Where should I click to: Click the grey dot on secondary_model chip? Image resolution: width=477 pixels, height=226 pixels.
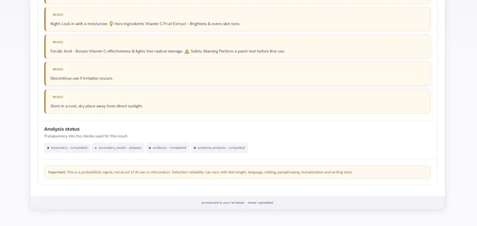pyautogui.click(x=95, y=148)
